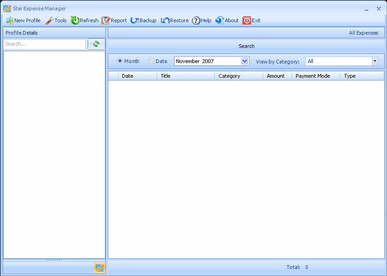
Task: Click in the profile Search field
Action: tap(44, 44)
